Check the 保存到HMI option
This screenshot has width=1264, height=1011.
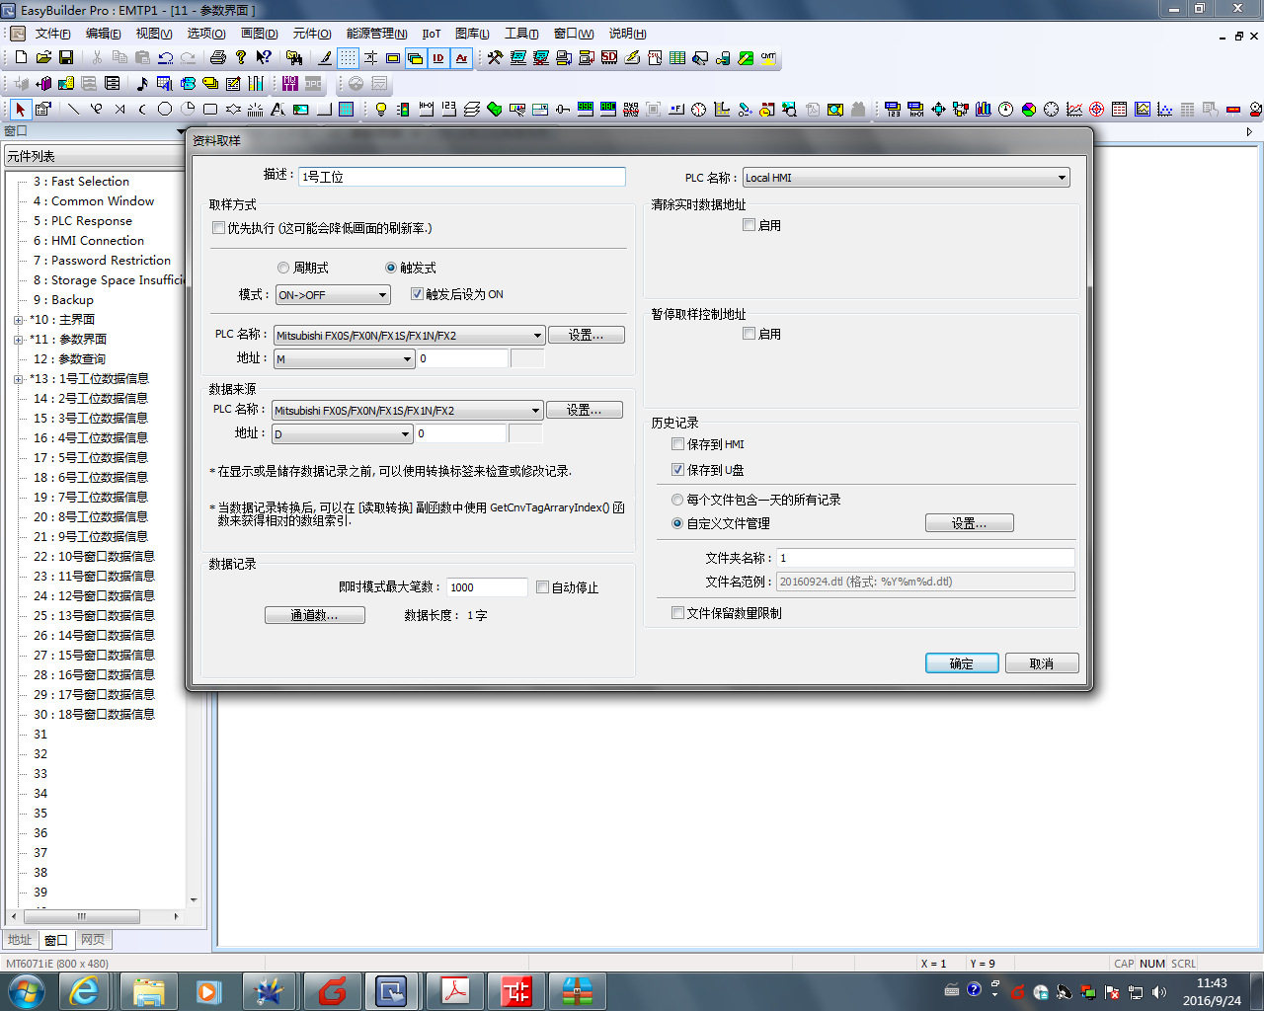[x=678, y=444]
